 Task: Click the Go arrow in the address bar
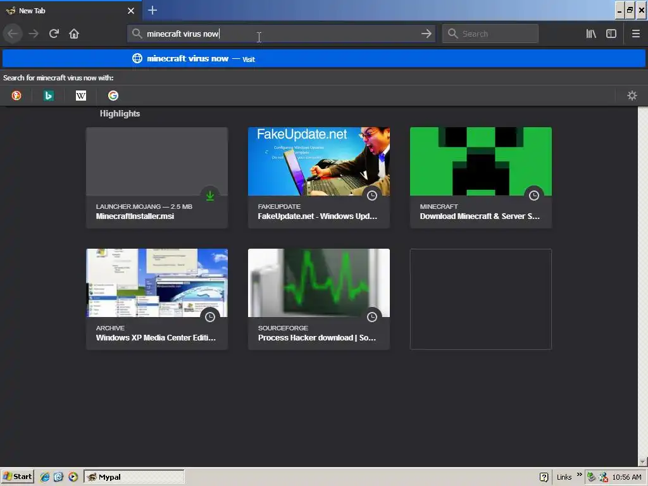click(427, 34)
